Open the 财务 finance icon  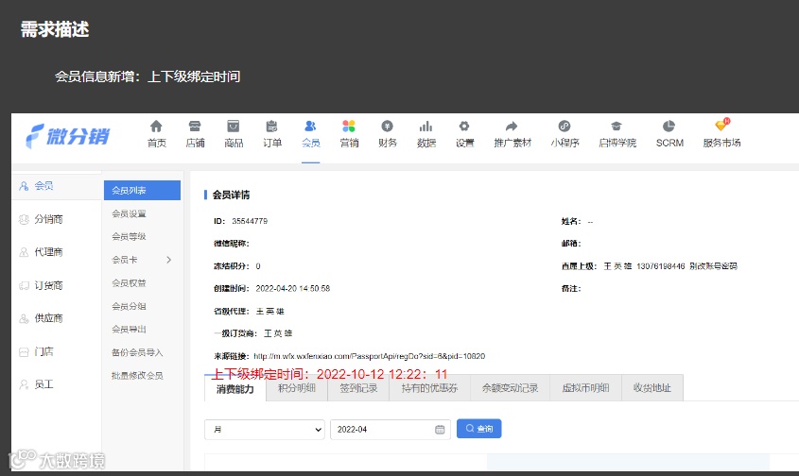point(388,127)
